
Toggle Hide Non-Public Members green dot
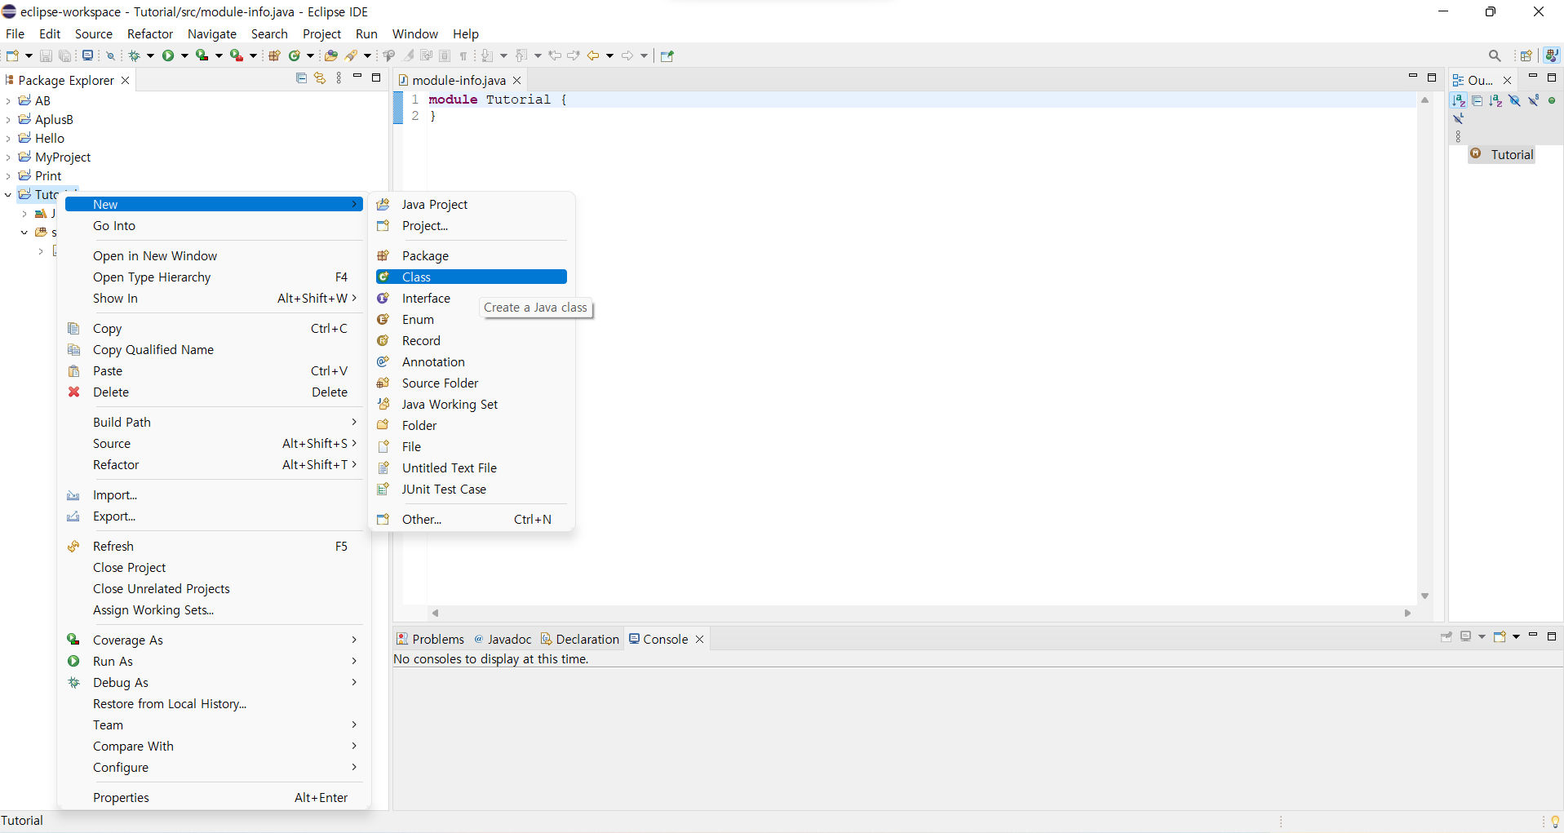[x=1552, y=100]
